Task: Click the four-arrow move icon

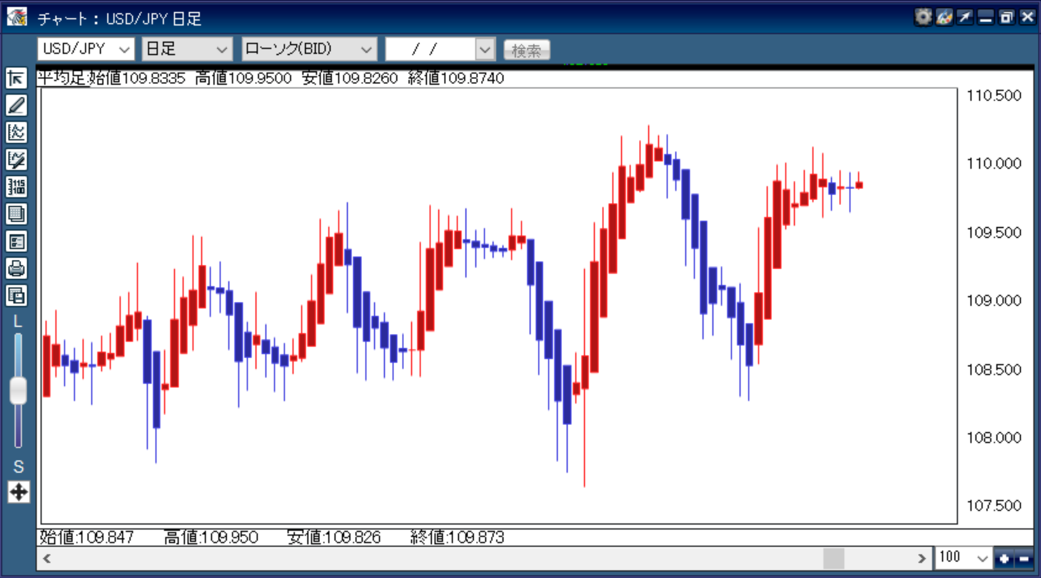Action: pyautogui.click(x=18, y=492)
